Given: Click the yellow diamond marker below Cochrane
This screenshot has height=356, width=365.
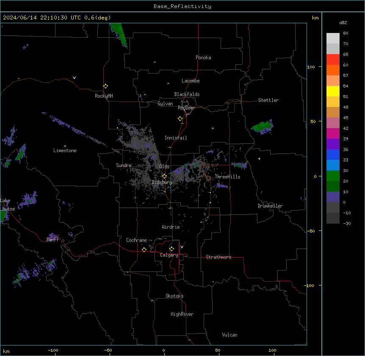Looking at the screenshot, I should point(144,249).
